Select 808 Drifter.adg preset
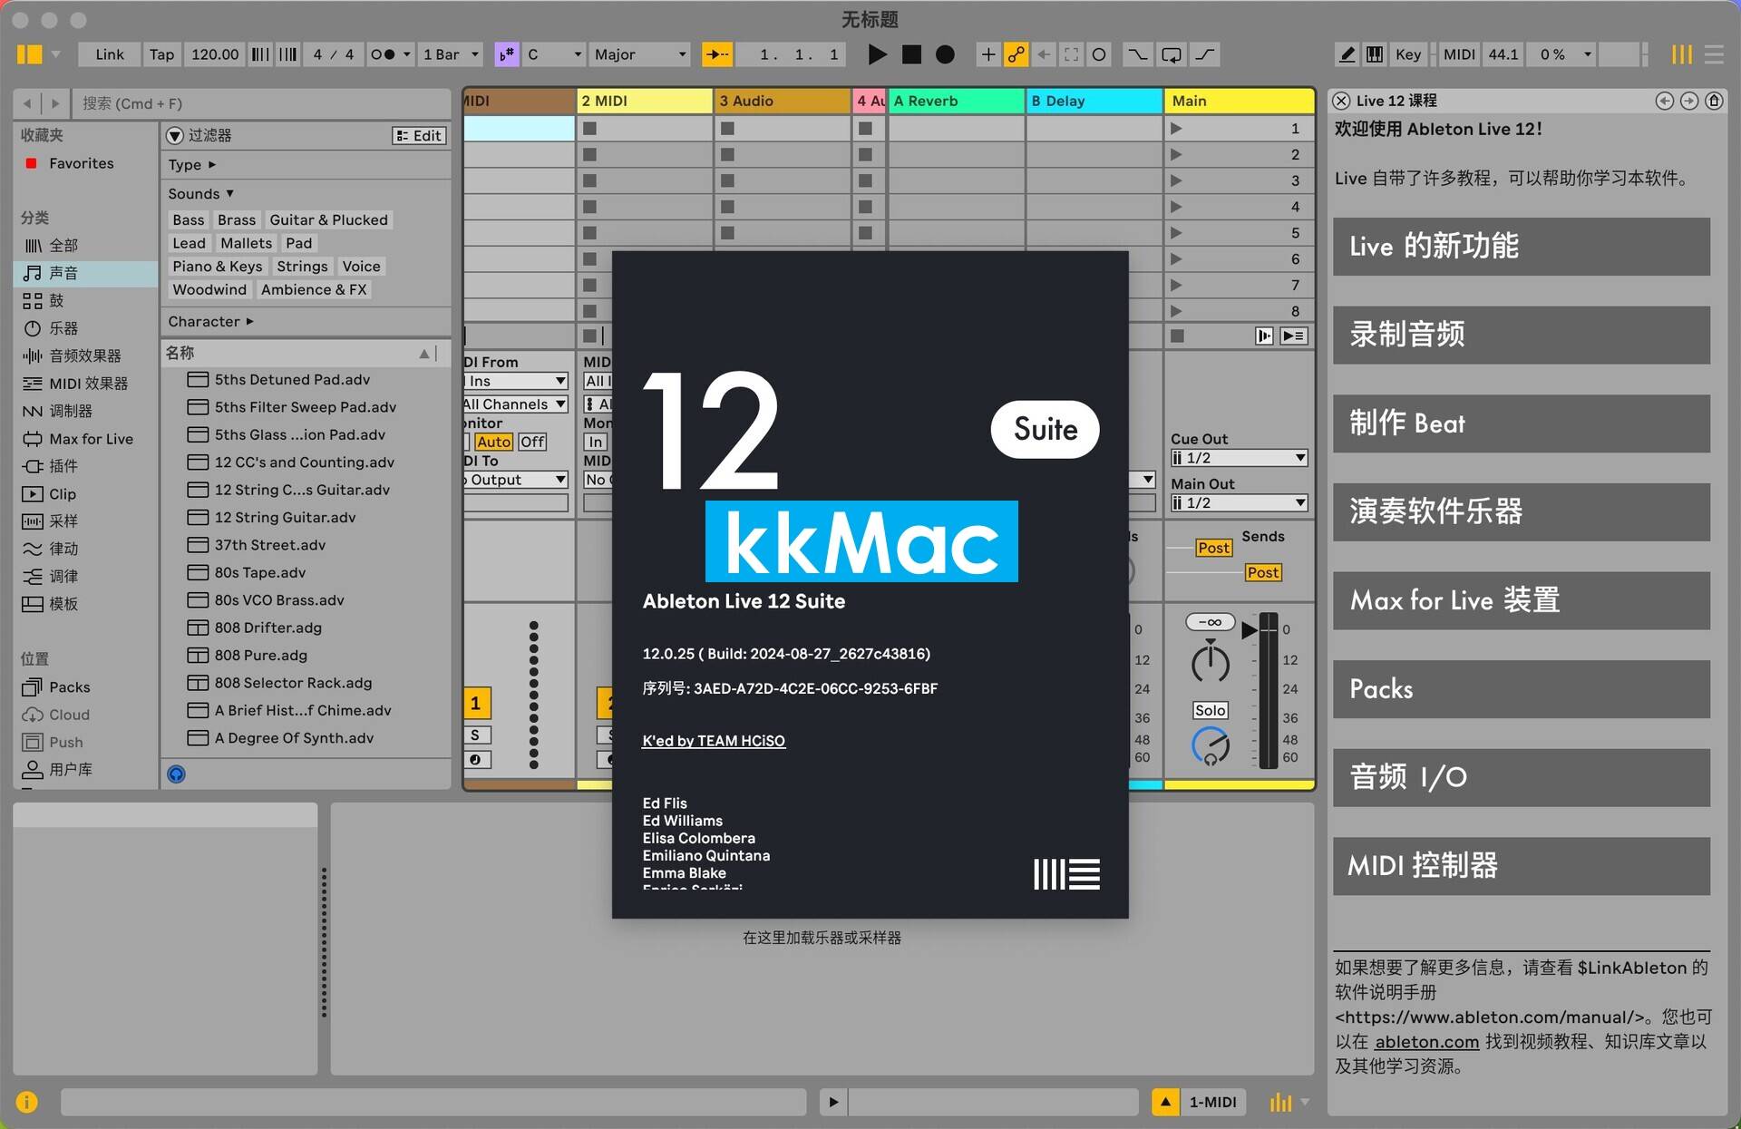Image resolution: width=1741 pixels, height=1129 pixels. (267, 628)
